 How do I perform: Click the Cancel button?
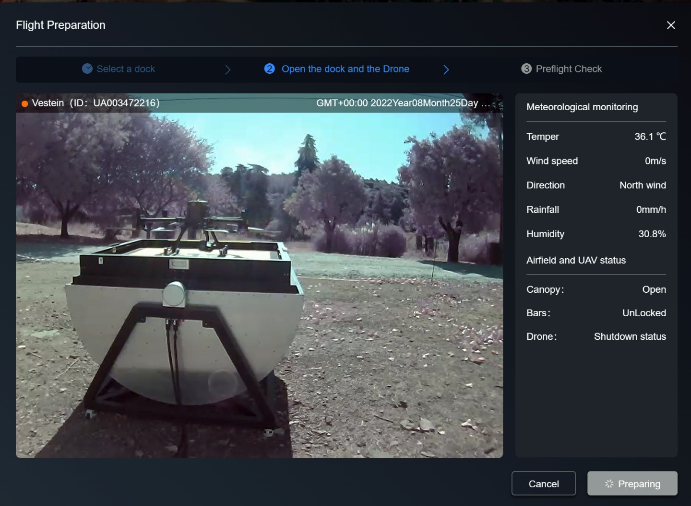pyautogui.click(x=544, y=483)
